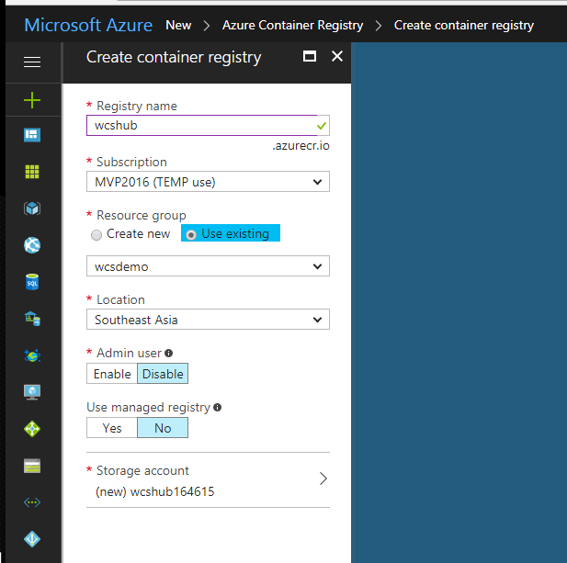The image size is (567, 563).
Task: Click the Registry name input field
Action: pyautogui.click(x=200, y=126)
